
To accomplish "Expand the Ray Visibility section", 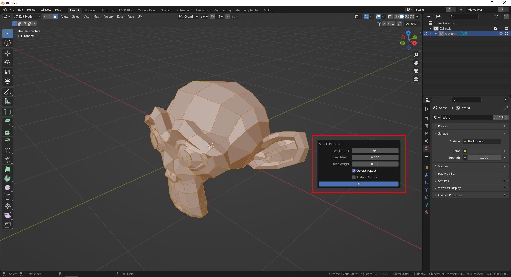I will coord(447,173).
